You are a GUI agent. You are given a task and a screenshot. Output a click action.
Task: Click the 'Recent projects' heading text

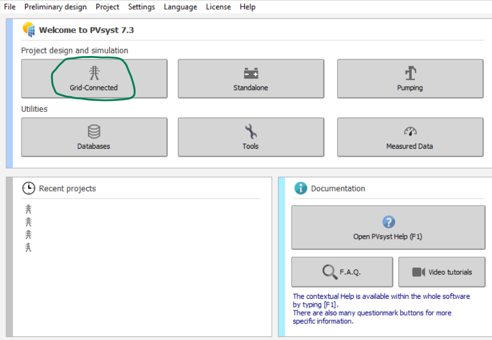point(67,189)
